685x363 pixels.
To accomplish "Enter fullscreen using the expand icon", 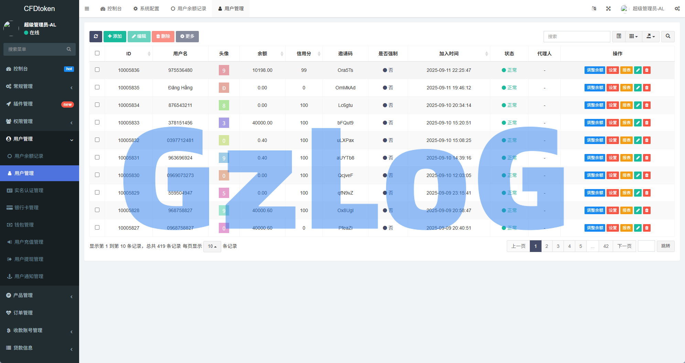I will (608, 9).
